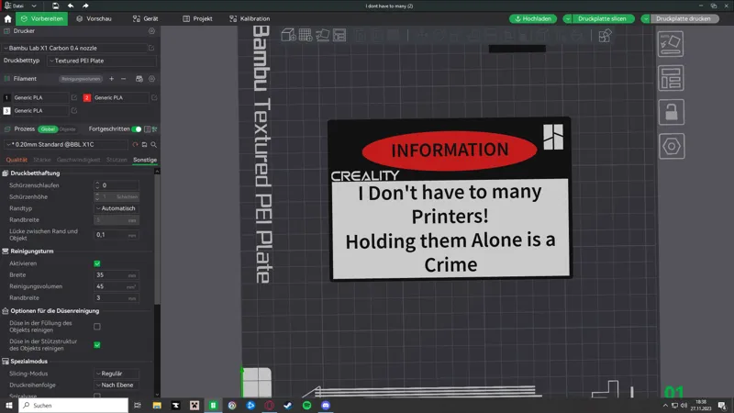The height and width of the screenshot is (413, 734).
Task: Open the plate layout arrange icon
Action: [x=671, y=78]
